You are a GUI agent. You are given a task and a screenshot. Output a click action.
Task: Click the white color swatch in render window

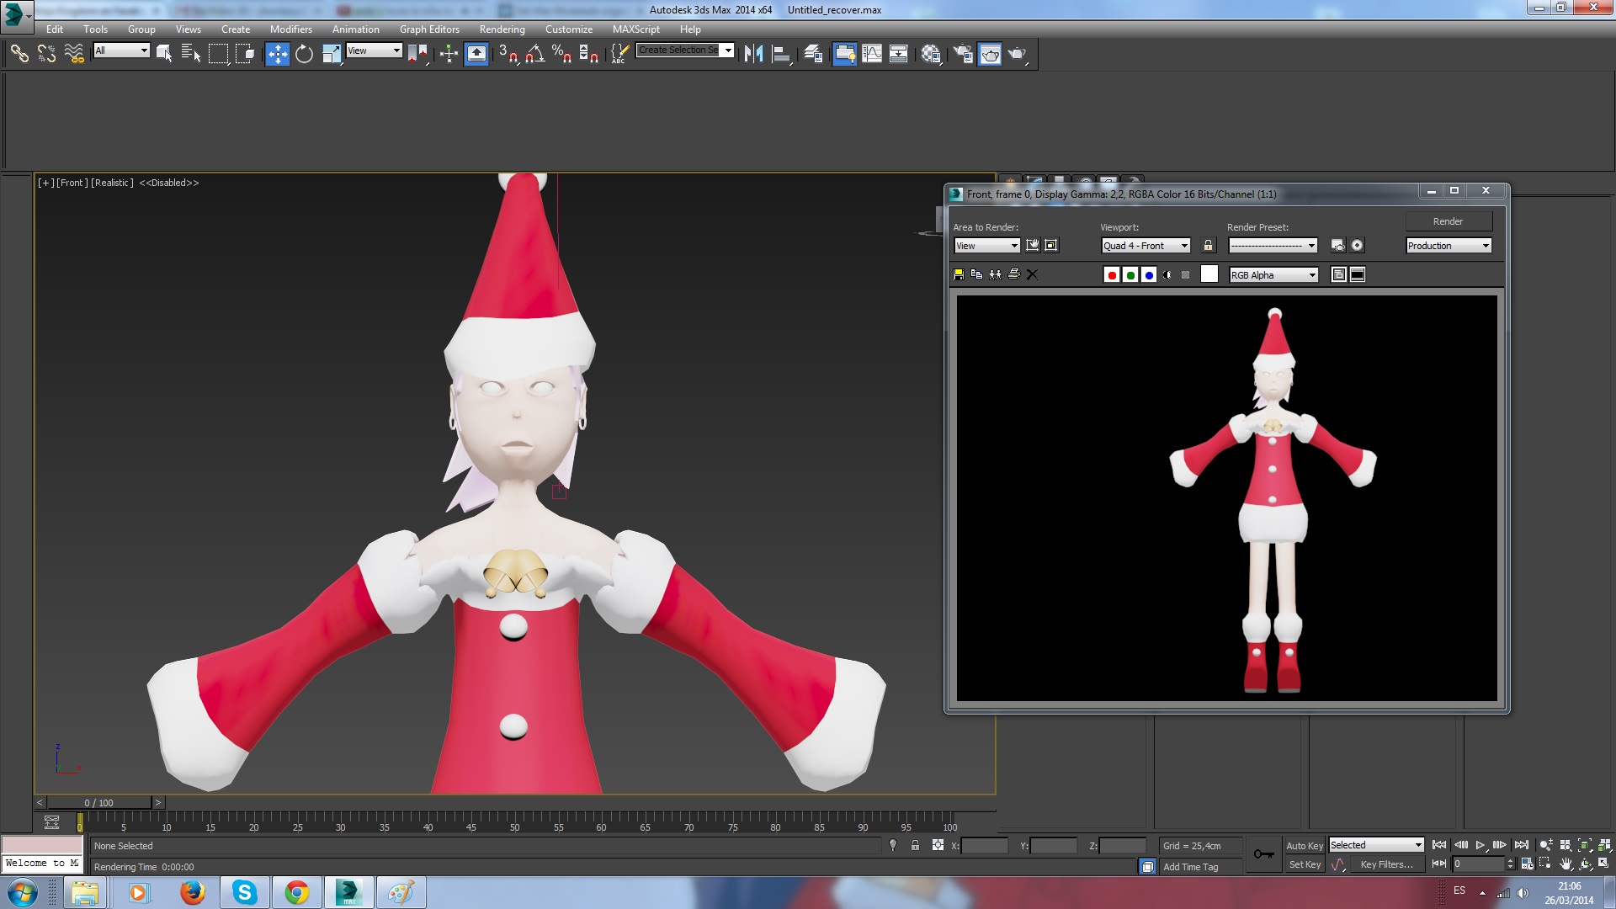coord(1209,274)
